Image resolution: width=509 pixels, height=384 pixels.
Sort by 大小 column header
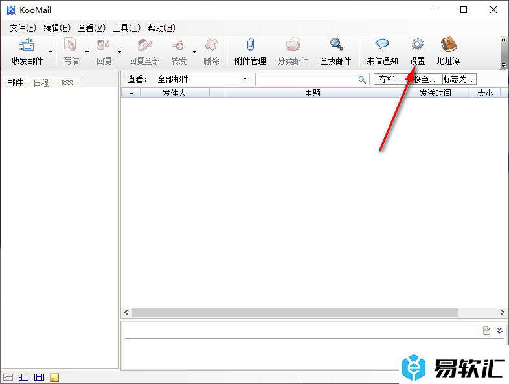[485, 93]
